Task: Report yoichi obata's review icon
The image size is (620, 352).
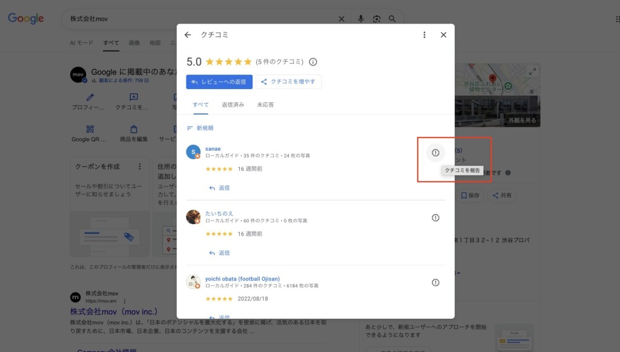Action: click(x=435, y=282)
